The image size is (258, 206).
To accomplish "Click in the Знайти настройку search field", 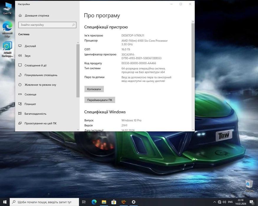I will click(47, 25).
